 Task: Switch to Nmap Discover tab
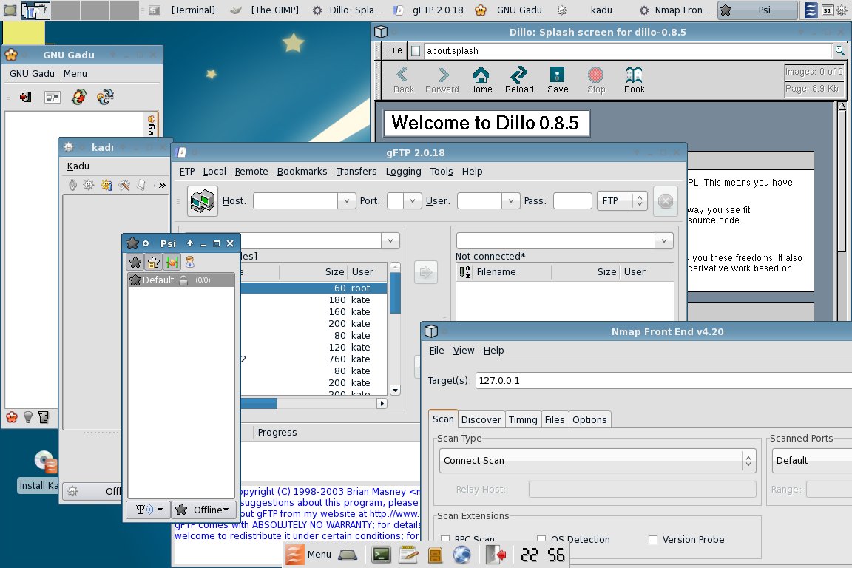pos(481,419)
